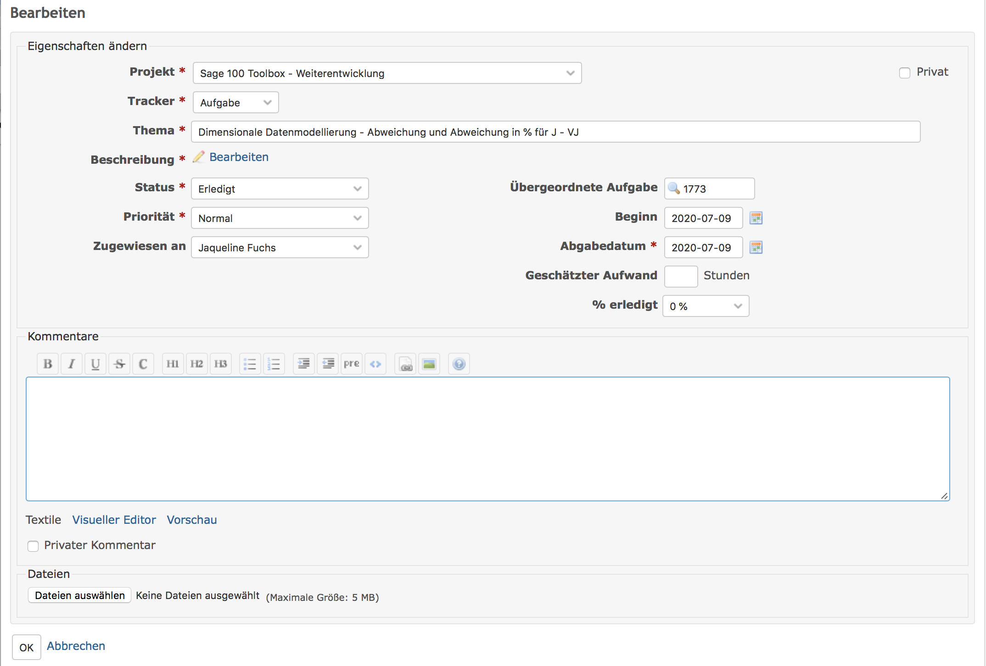This screenshot has height=666, width=986.
Task: Check the Privater Kommentar box
Action: [33, 546]
